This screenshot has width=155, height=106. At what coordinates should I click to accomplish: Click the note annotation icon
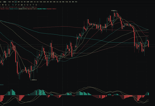click(x=27, y=5)
